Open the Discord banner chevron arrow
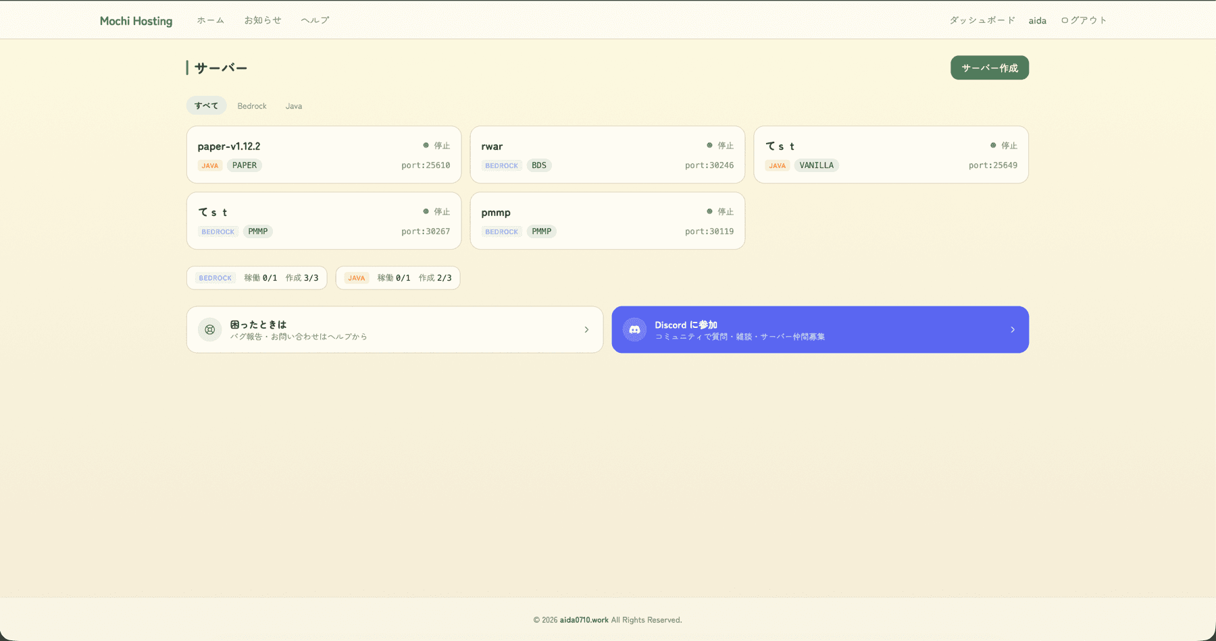 [x=1013, y=330]
